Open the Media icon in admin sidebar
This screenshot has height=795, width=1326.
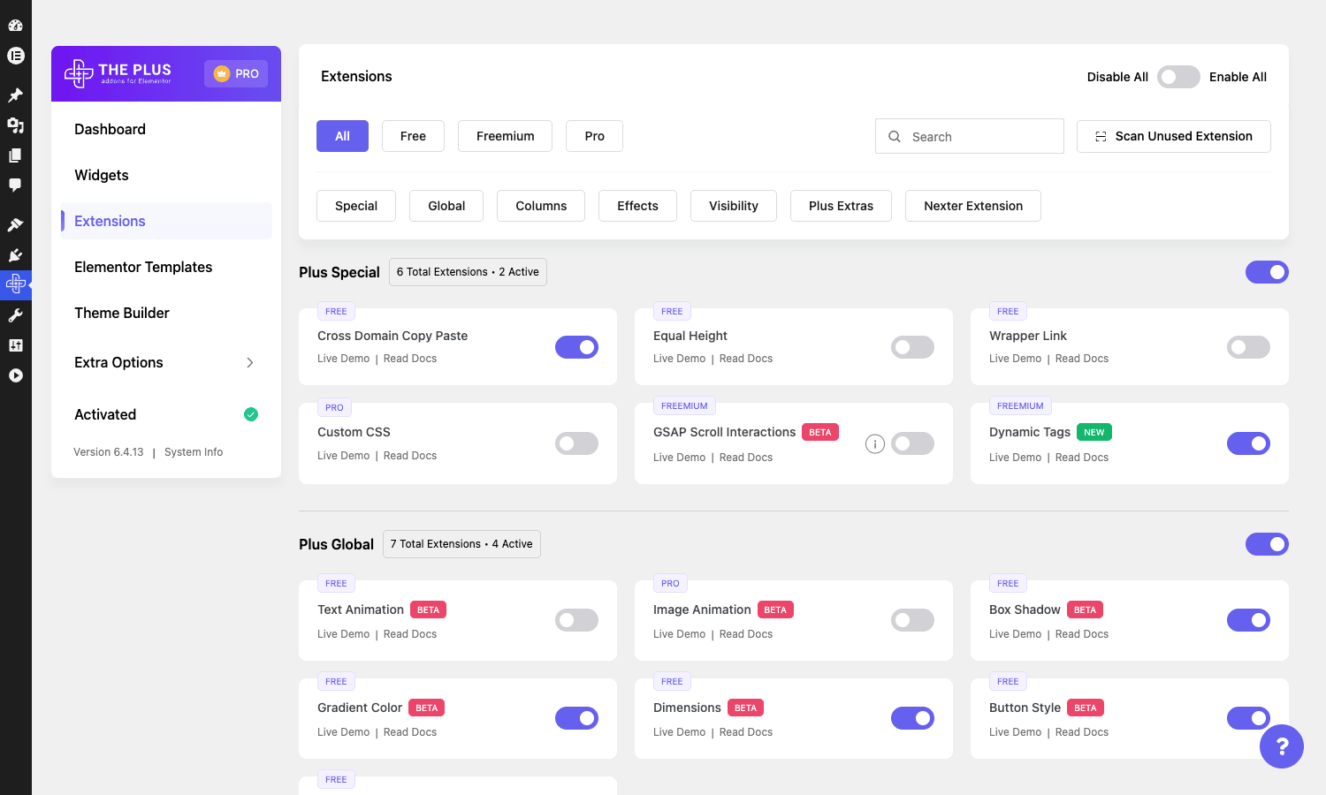point(15,125)
